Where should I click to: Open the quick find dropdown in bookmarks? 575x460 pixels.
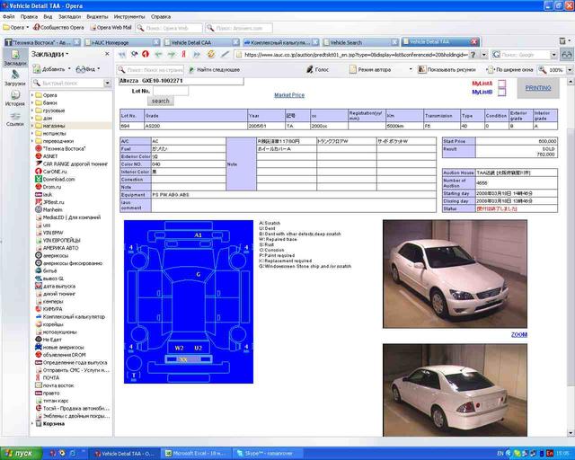[x=107, y=84]
